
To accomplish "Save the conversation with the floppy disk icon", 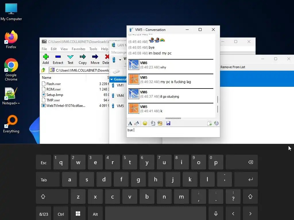I will pos(168,123).
